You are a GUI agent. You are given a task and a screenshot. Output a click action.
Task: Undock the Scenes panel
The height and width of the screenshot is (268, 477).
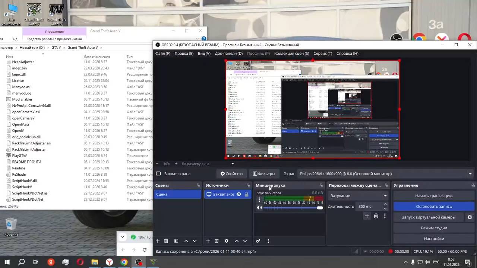[x=198, y=185]
